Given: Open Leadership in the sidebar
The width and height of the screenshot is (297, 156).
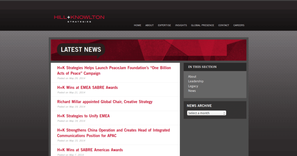Looking at the screenshot, I should point(196,81).
